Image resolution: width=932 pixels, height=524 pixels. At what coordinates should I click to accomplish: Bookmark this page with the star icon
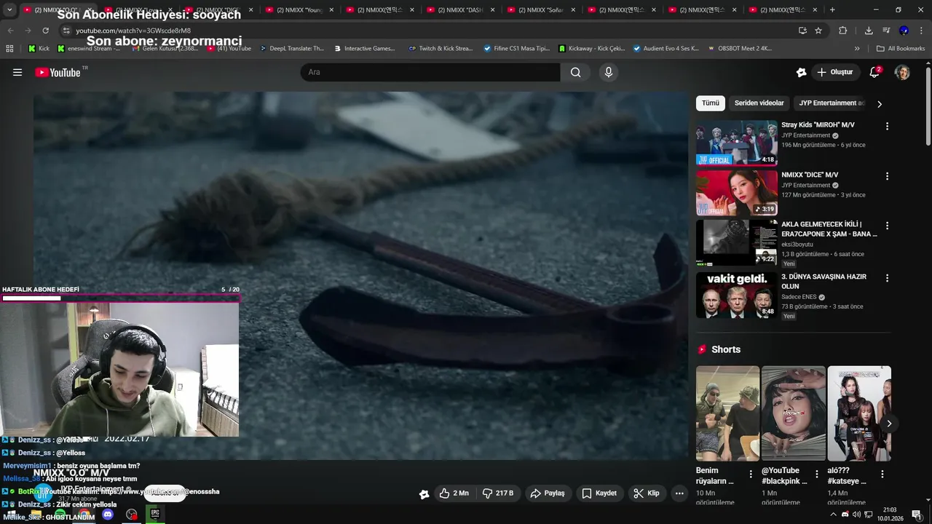click(818, 31)
